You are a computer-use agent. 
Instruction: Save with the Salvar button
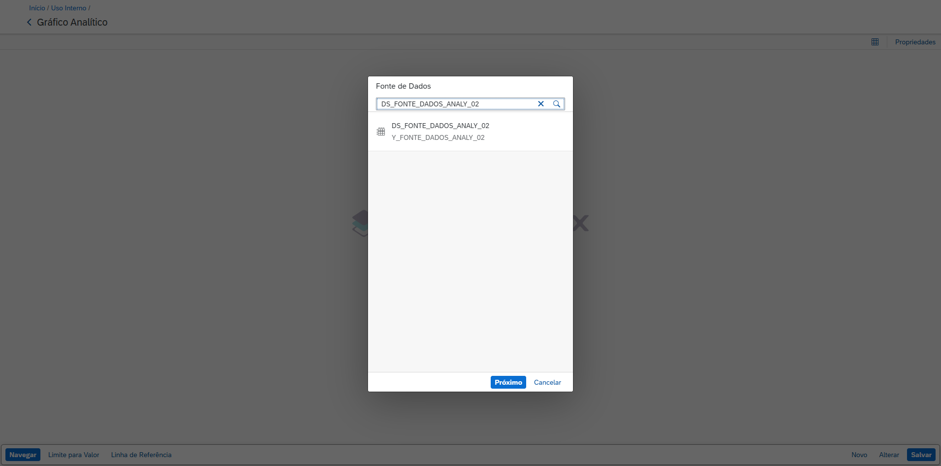(921, 455)
